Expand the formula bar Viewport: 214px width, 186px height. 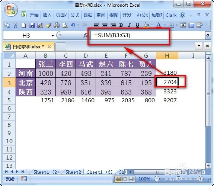(x=208, y=35)
